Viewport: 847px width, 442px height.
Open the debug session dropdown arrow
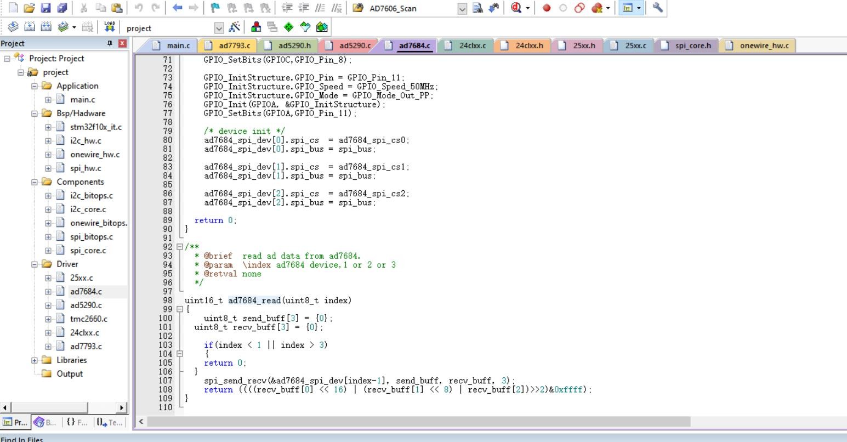pos(528,8)
